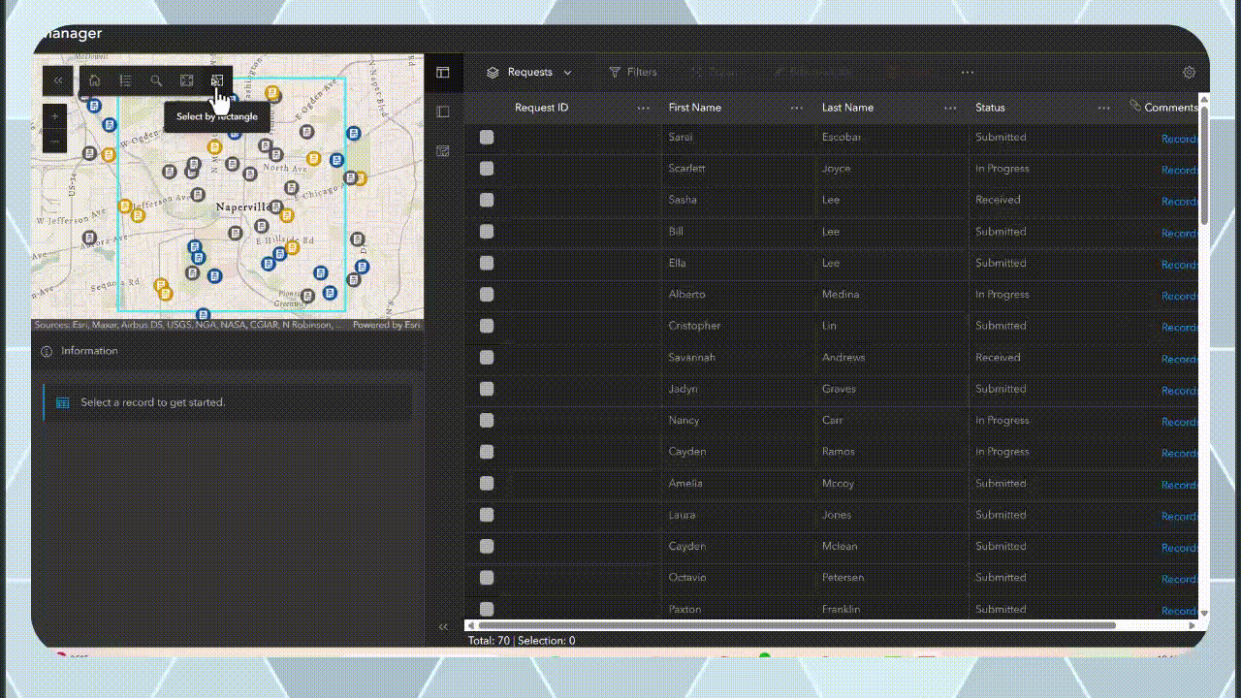1241x698 pixels.
Task: Open the table settings gear
Action: click(x=1190, y=72)
